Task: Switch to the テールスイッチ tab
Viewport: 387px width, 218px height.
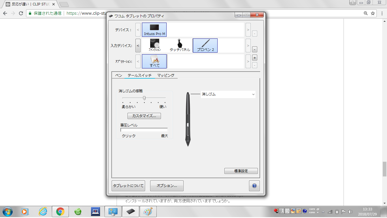Action: pyautogui.click(x=140, y=75)
